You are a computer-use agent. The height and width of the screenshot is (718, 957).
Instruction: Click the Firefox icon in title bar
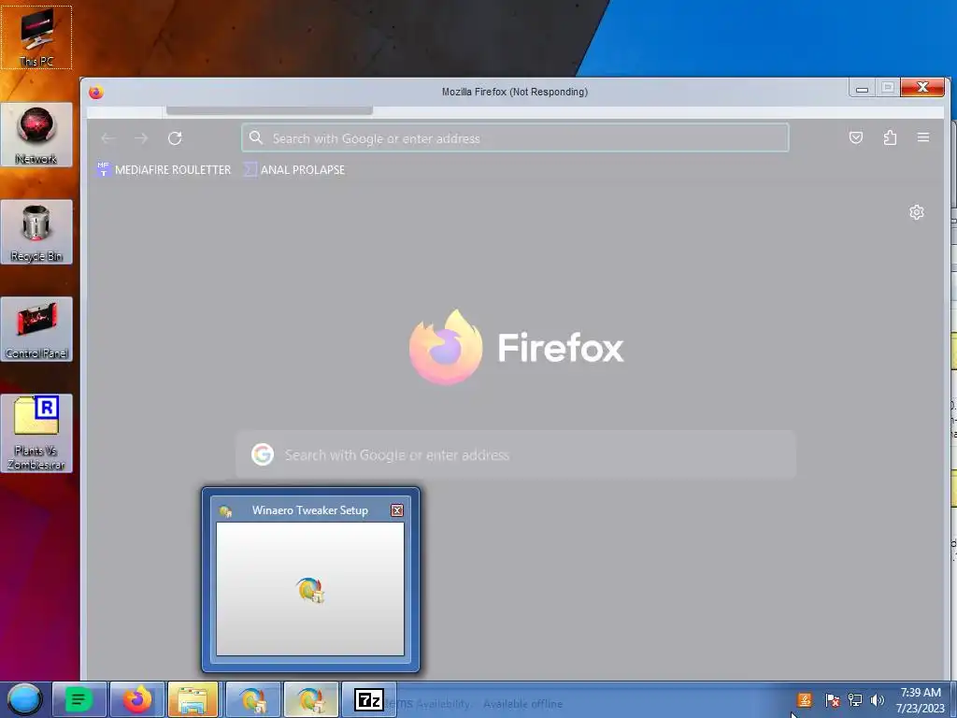click(x=96, y=93)
